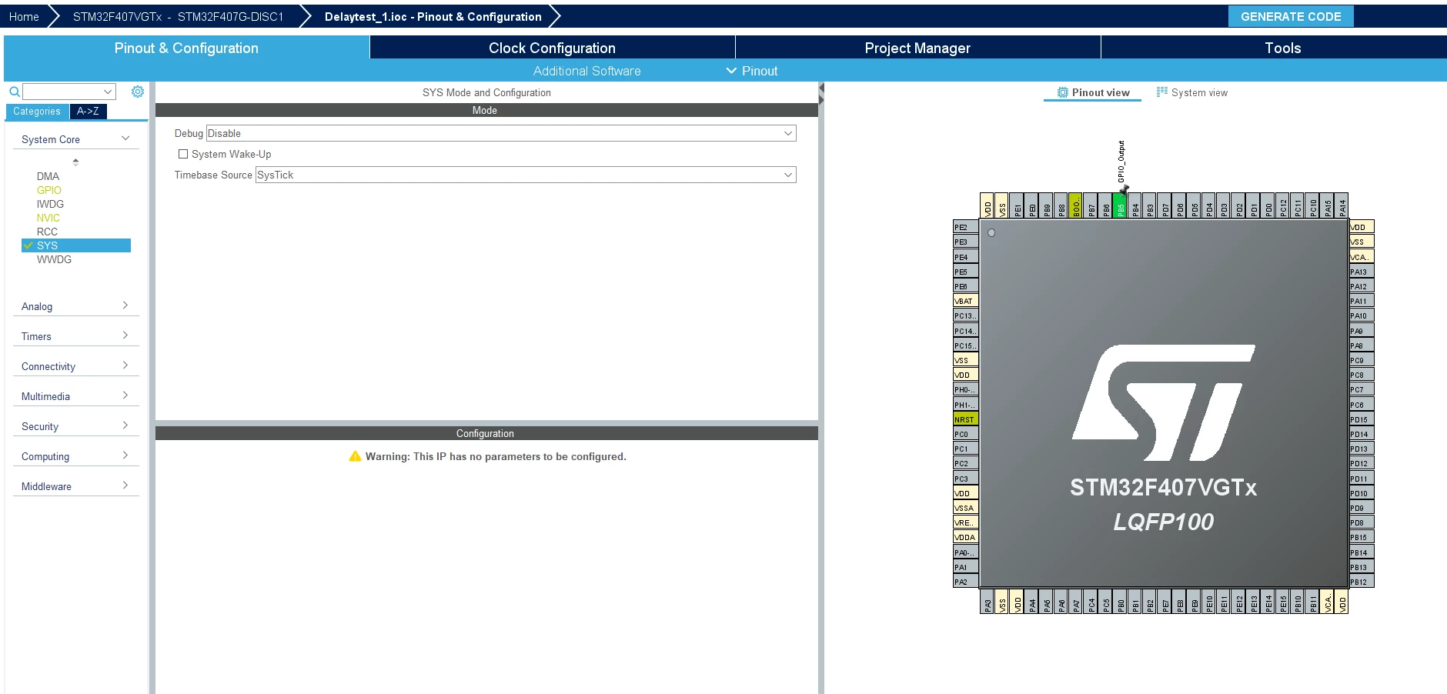This screenshot has width=1447, height=694.
Task: Click the search magnifier icon
Action: [14, 92]
